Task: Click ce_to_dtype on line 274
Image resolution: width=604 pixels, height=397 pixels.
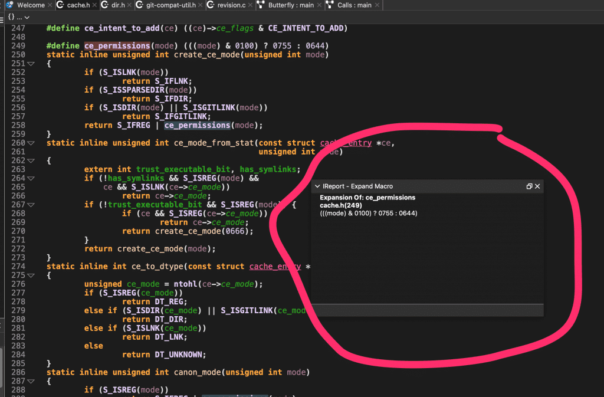Action: (x=157, y=267)
